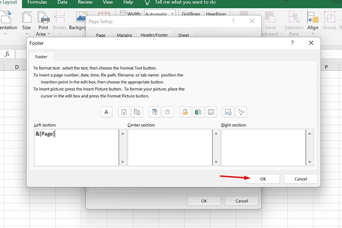Select column D header

(17, 67)
